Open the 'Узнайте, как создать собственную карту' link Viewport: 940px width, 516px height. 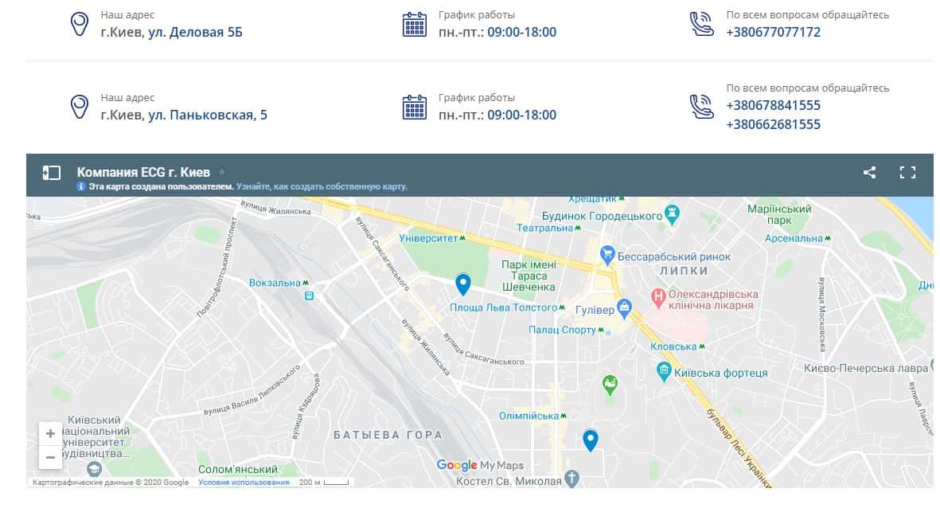pyautogui.click(x=322, y=186)
